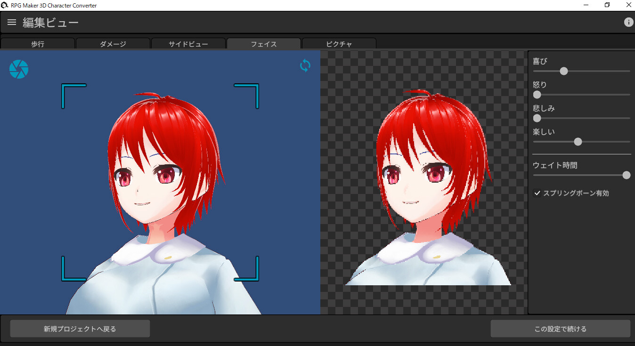This screenshot has height=346, width=635.
Task: Click inside the blue 3D character viewport
Action: point(160,184)
